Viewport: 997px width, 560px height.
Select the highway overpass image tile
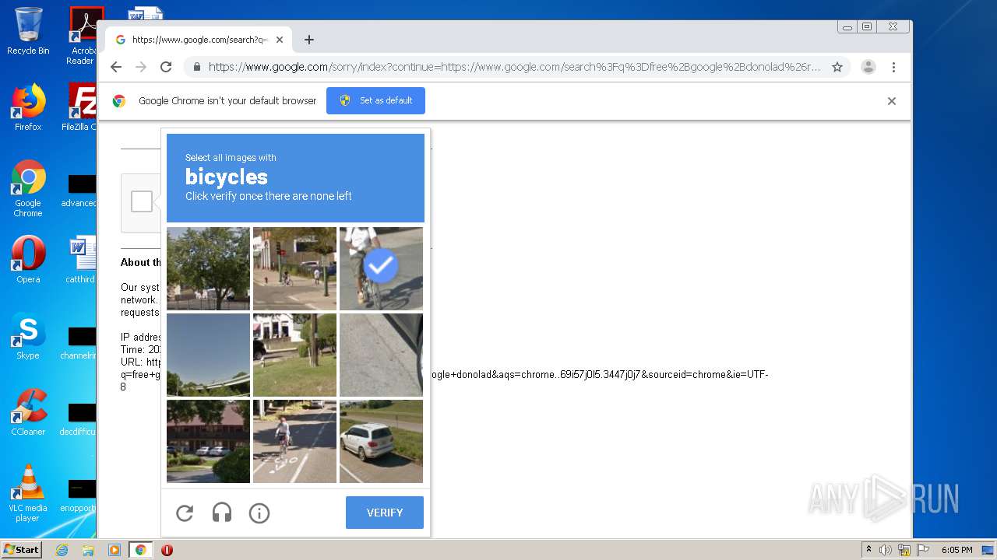(x=208, y=355)
